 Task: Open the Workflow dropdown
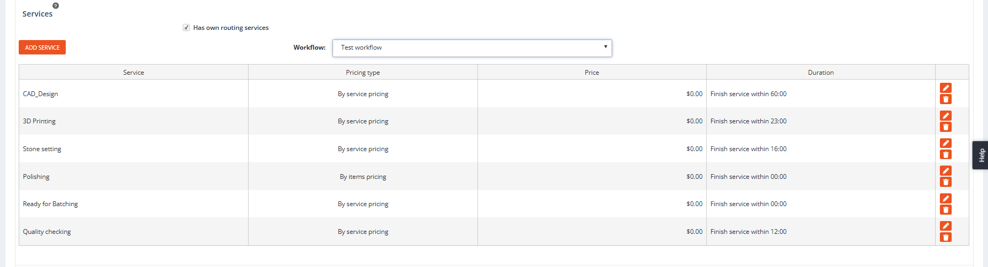coord(472,48)
